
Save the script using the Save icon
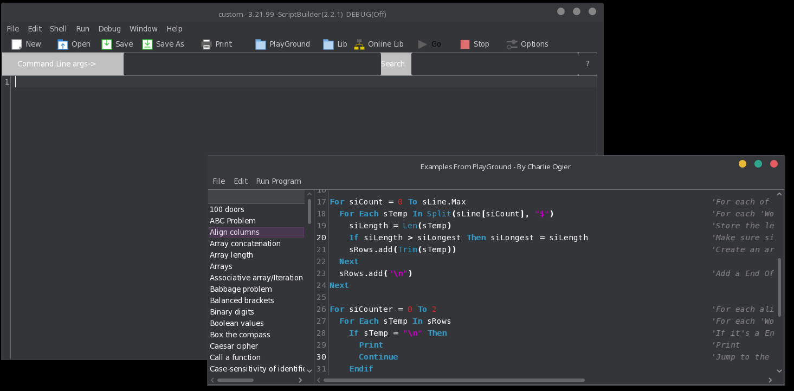(107, 44)
